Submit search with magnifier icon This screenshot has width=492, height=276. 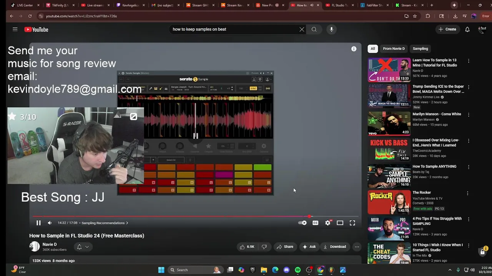pyautogui.click(x=314, y=29)
